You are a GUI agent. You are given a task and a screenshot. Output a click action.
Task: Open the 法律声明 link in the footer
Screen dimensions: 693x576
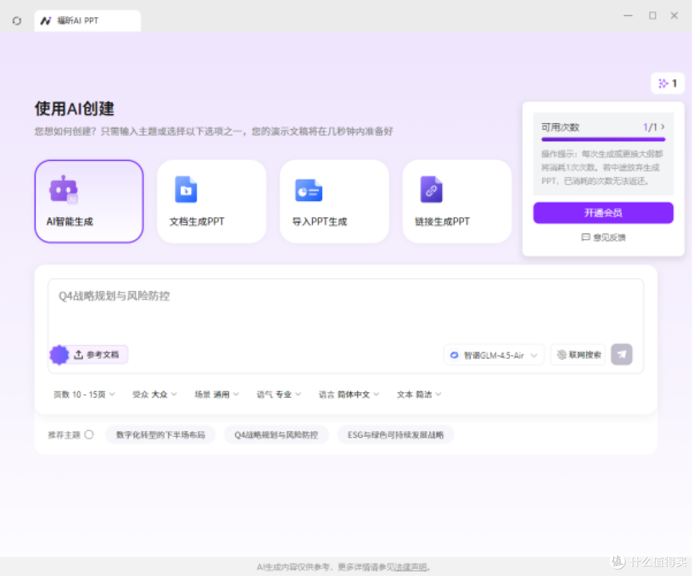[x=411, y=567]
